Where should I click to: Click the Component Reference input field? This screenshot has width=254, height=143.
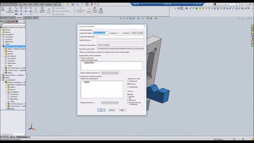point(120,37)
